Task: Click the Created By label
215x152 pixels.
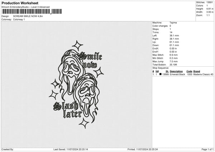Action: pyautogui.click(x=8, y=149)
